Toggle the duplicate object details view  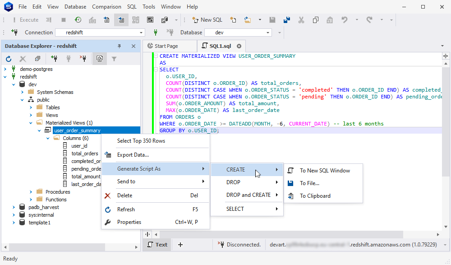[x=99, y=59]
